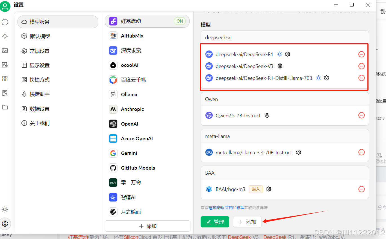Click the green 管理 button

click(x=215, y=222)
